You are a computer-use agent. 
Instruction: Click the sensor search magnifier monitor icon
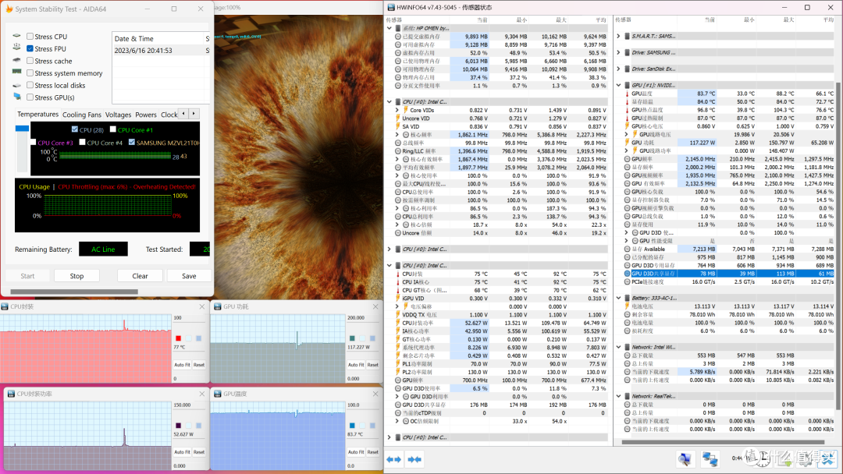click(685, 459)
